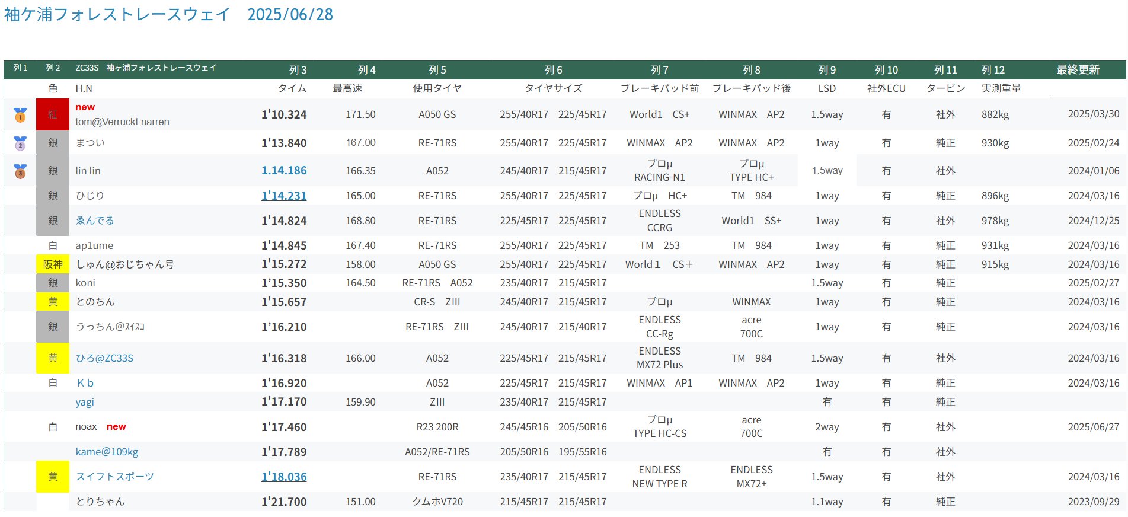Click the bronze third-place medal icon
This screenshot has width=1128, height=517.
pyautogui.click(x=20, y=171)
